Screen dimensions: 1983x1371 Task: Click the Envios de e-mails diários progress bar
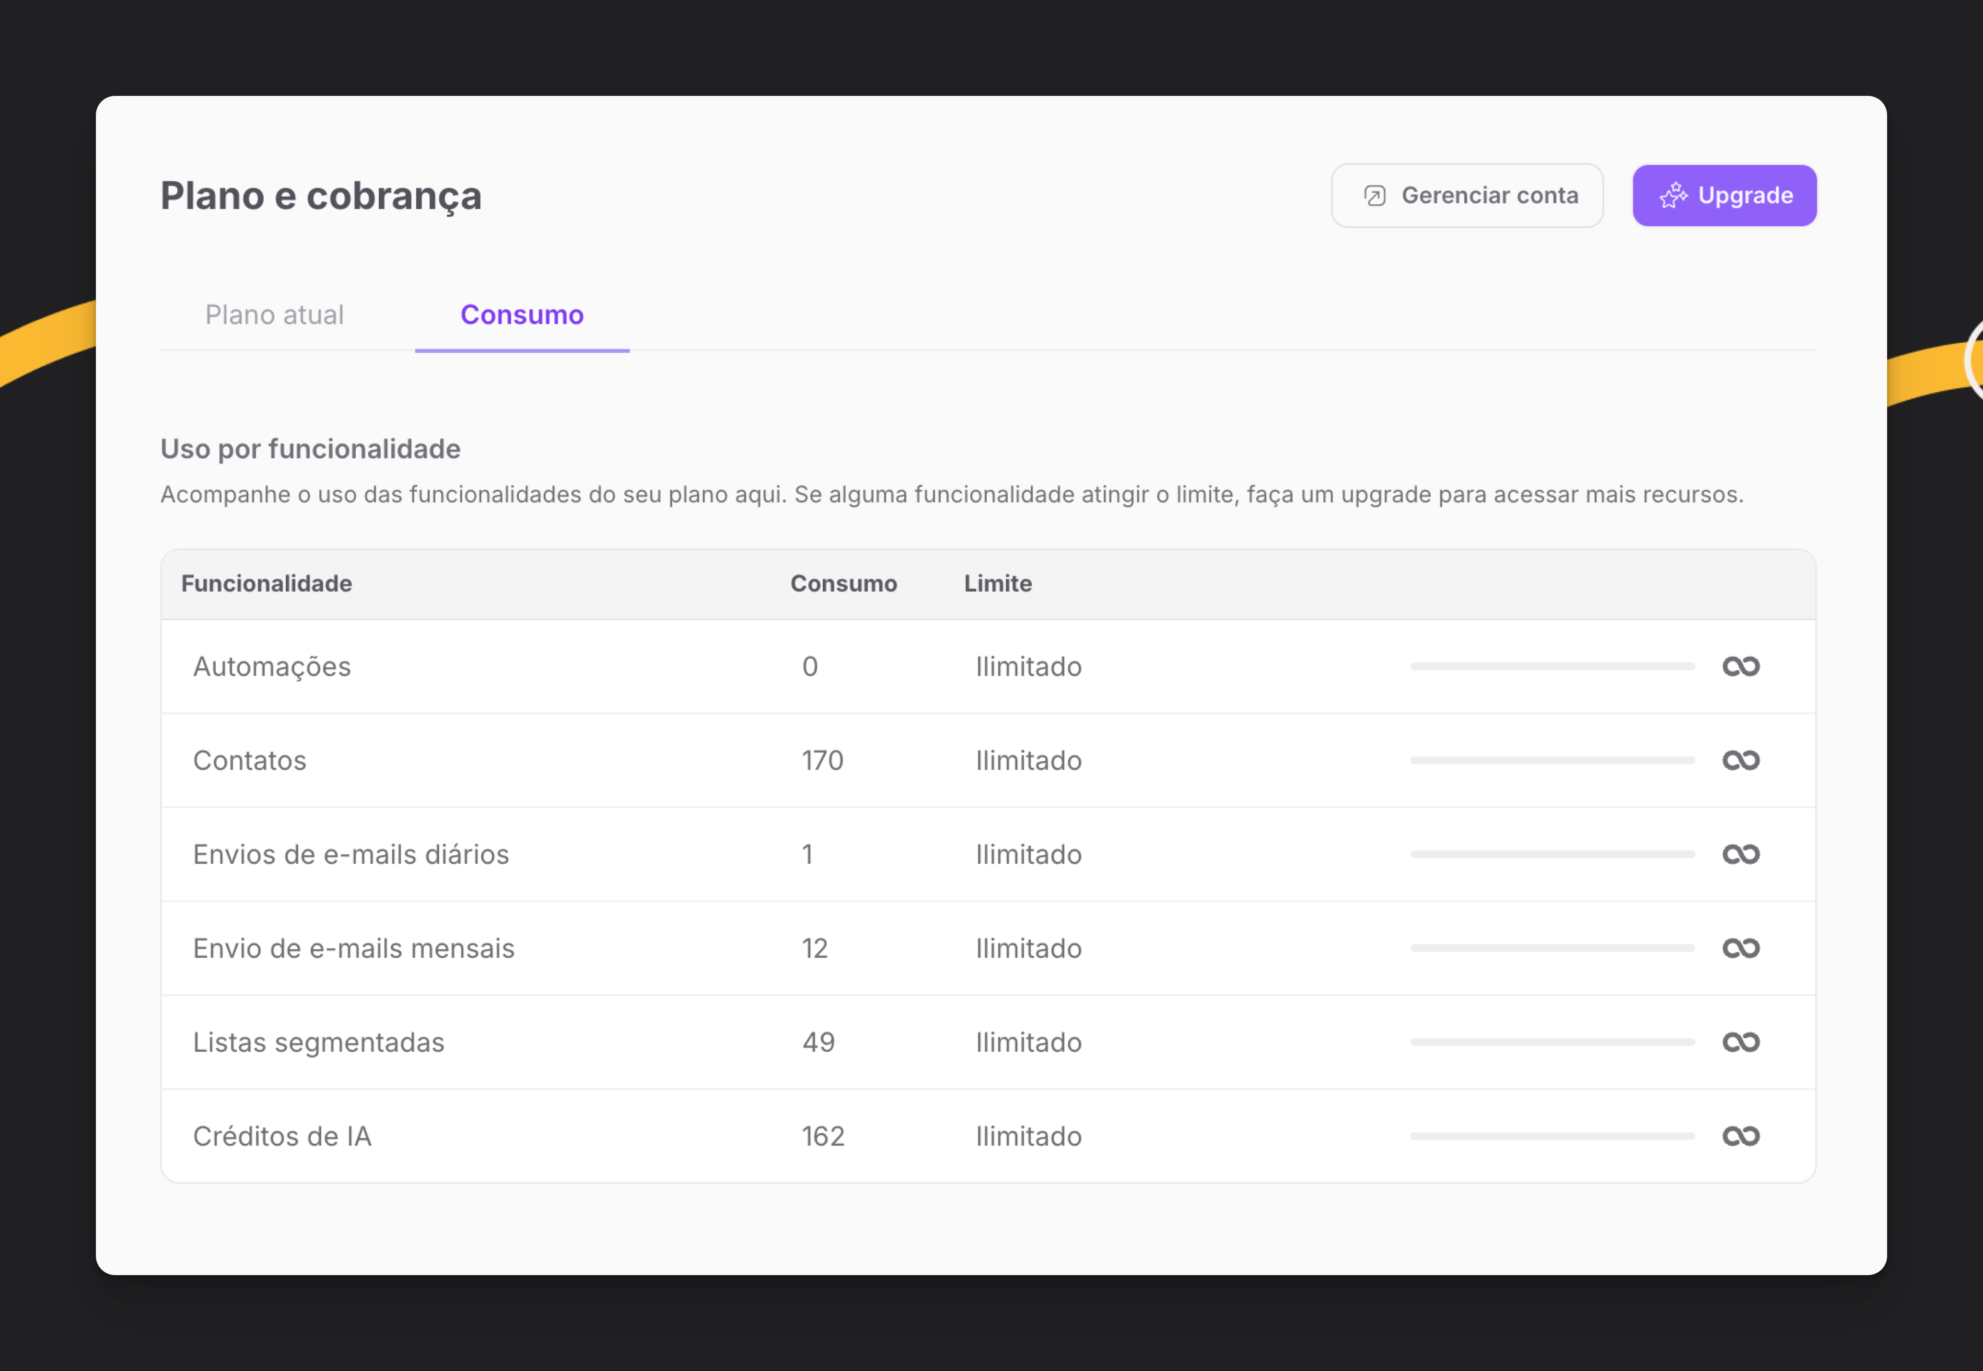[1551, 855]
